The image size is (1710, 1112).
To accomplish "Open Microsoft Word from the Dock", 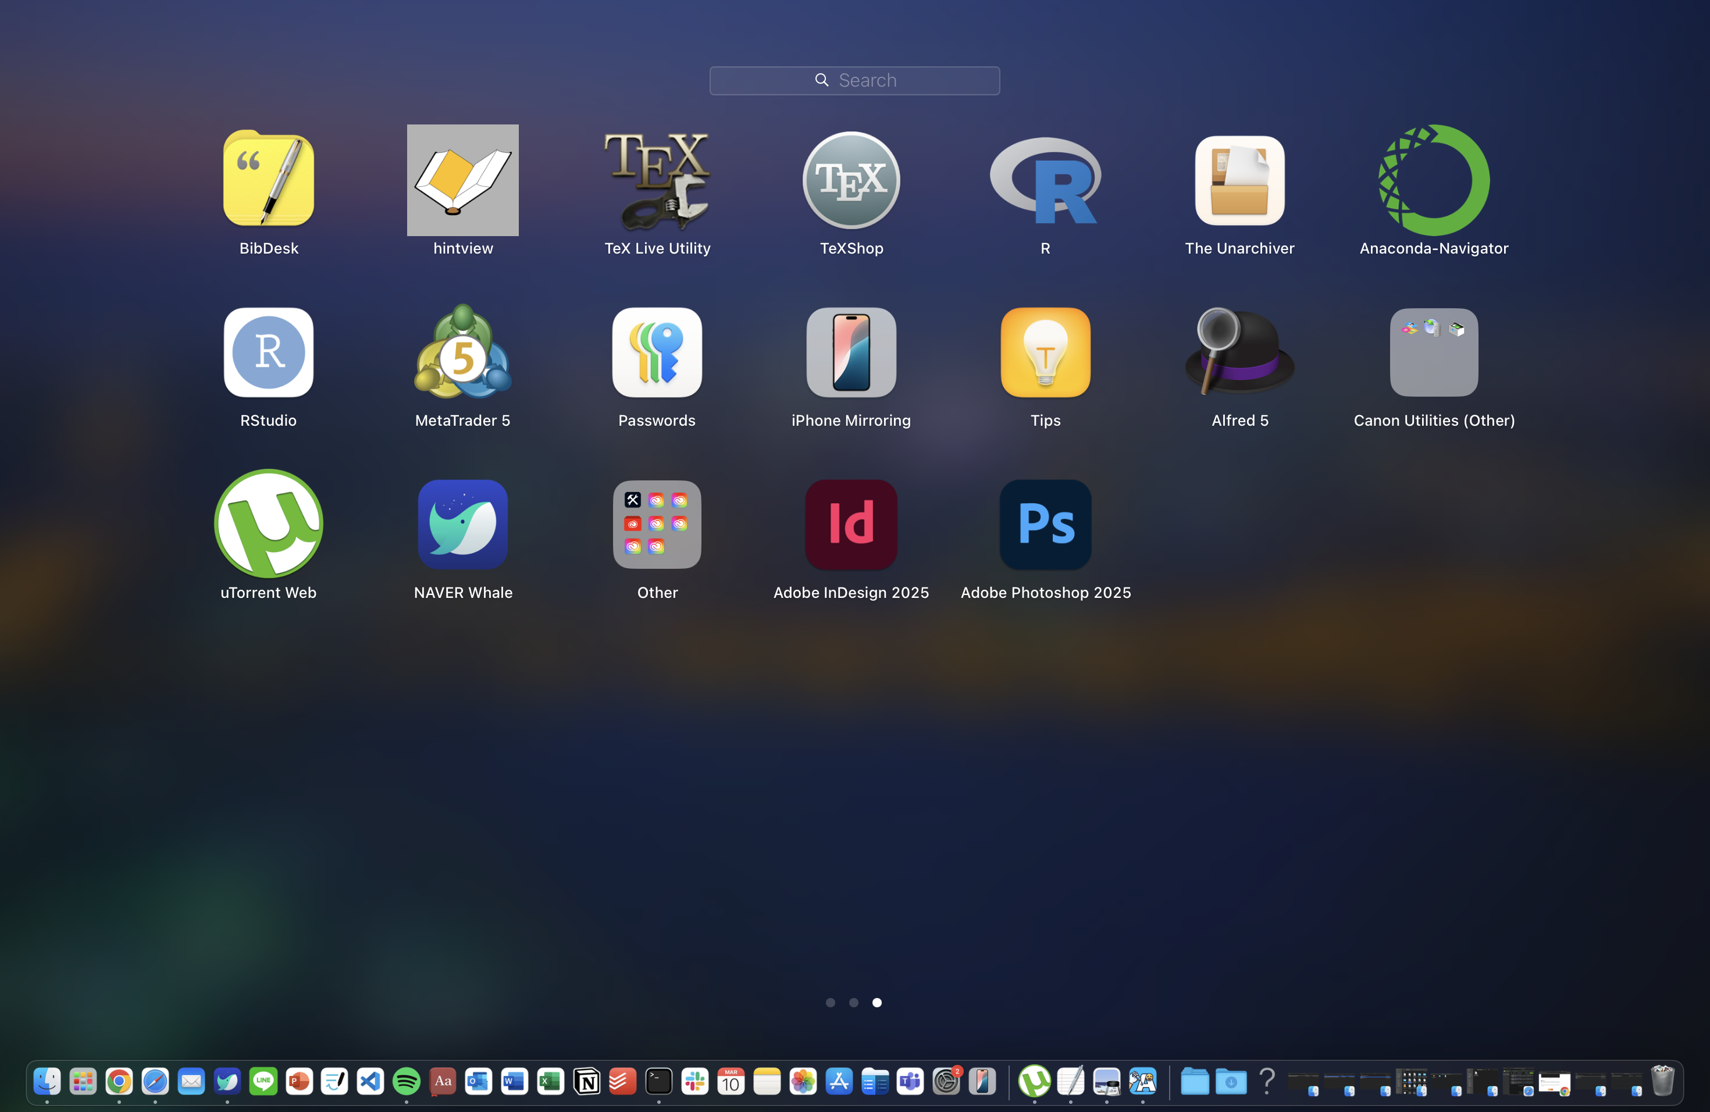I will click(x=514, y=1081).
